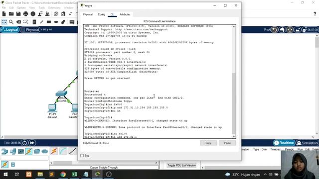Image resolution: width=319 pixels, height=179 pixels.
Task: Select the Draw Freeform tool
Action: tap(63, 22)
